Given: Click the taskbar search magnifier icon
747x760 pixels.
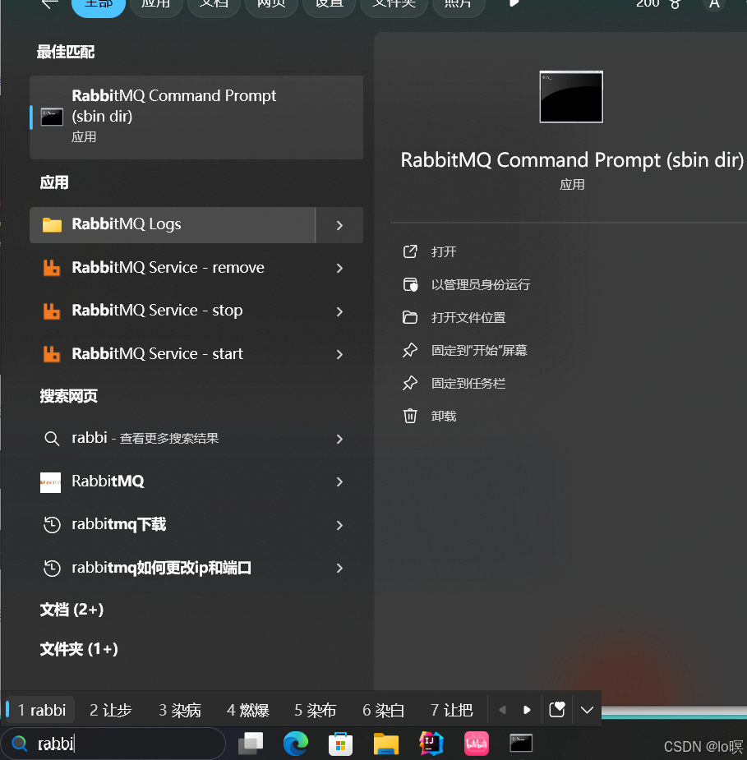Looking at the screenshot, I should click(x=20, y=743).
